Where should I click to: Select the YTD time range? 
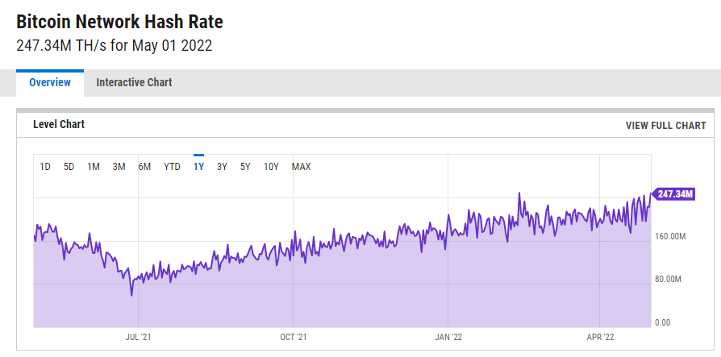point(172,167)
